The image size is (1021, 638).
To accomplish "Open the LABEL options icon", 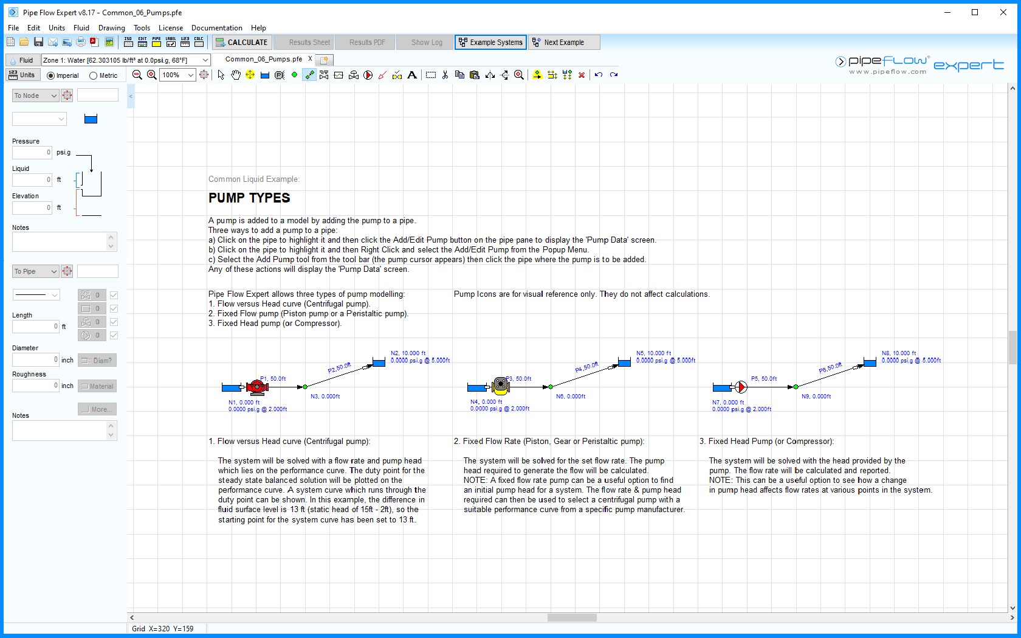I will 171,42.
